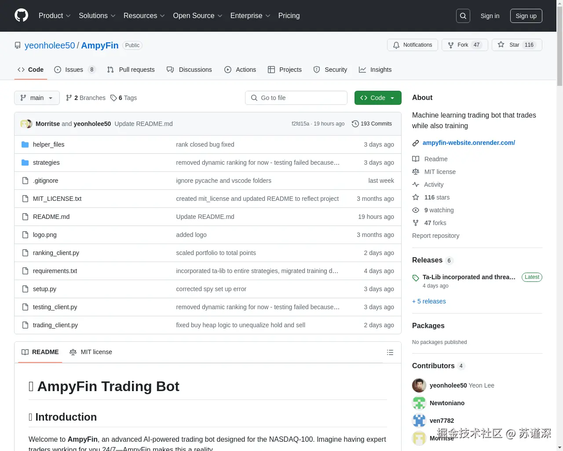Expand the Resources menu
The image size is (563, 451).
point(144,16)
